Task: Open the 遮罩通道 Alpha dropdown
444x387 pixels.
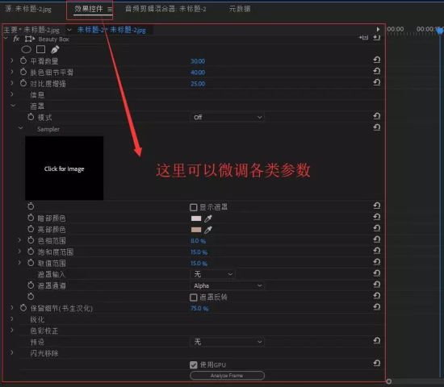Action: tap(227, 285)
